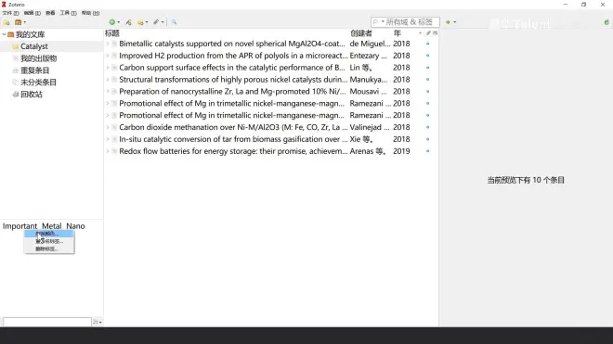Choose the rename tag context menu entry
Viewport: 613px width, 344px height.
49,241
